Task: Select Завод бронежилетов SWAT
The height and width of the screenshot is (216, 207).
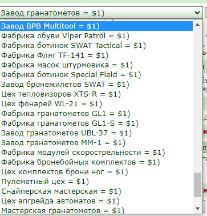Action: point(96,85)
